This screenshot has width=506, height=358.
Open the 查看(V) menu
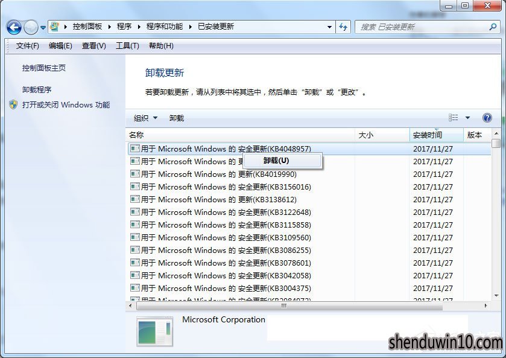[x=94, y=46]
